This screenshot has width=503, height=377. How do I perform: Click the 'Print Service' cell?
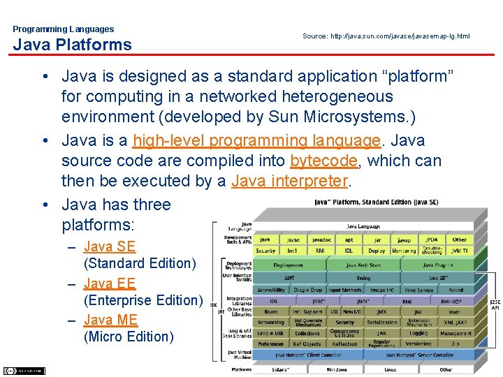419,290
